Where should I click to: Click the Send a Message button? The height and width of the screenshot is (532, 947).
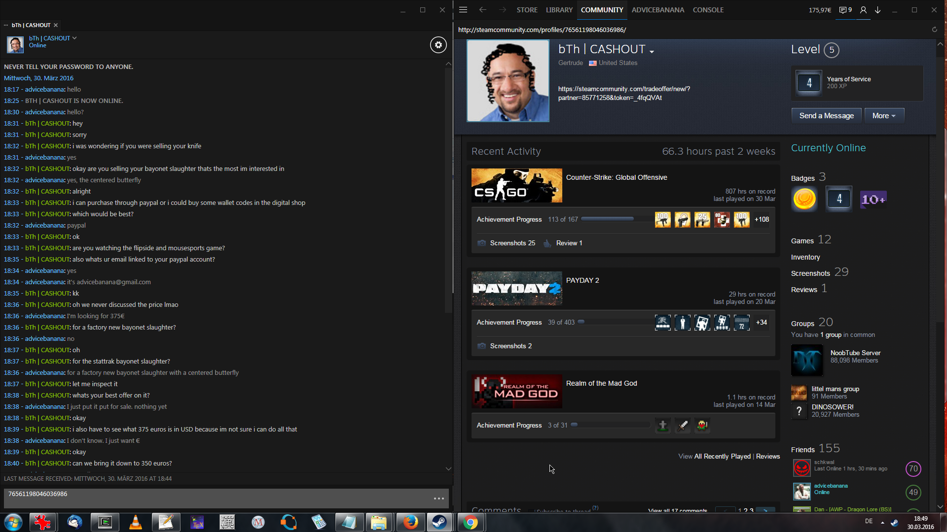pyautogui.click(x=826, y=116)
